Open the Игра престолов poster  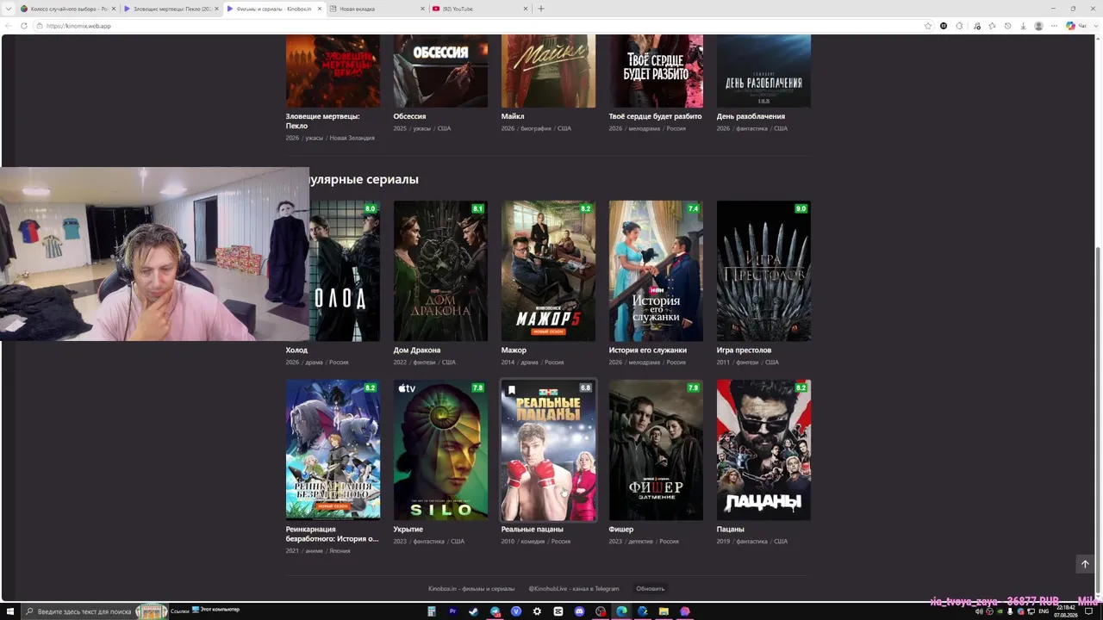click(763, 271)
